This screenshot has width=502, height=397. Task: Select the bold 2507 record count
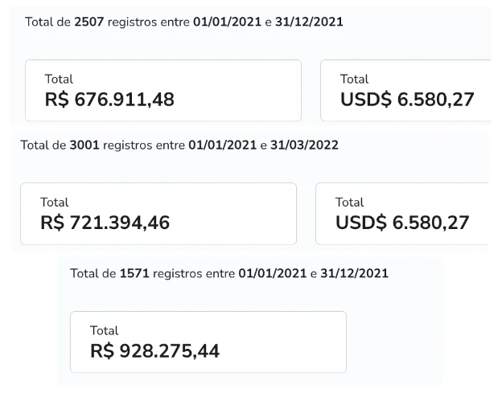(x=88, y=22)
